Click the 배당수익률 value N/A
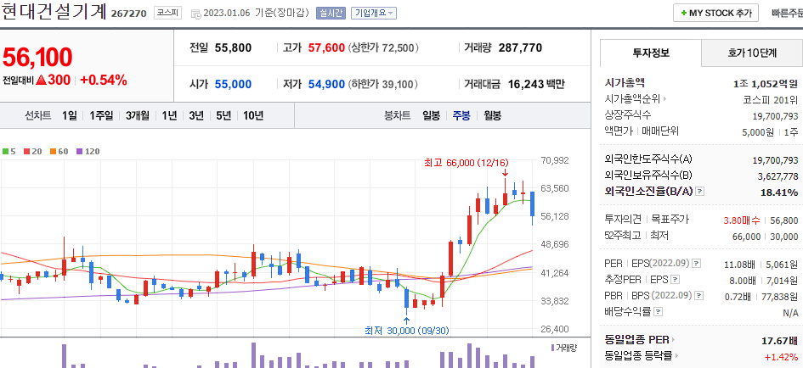Image resolution: width=803 pixels, height=368 pixels. (x=791, y=314)
